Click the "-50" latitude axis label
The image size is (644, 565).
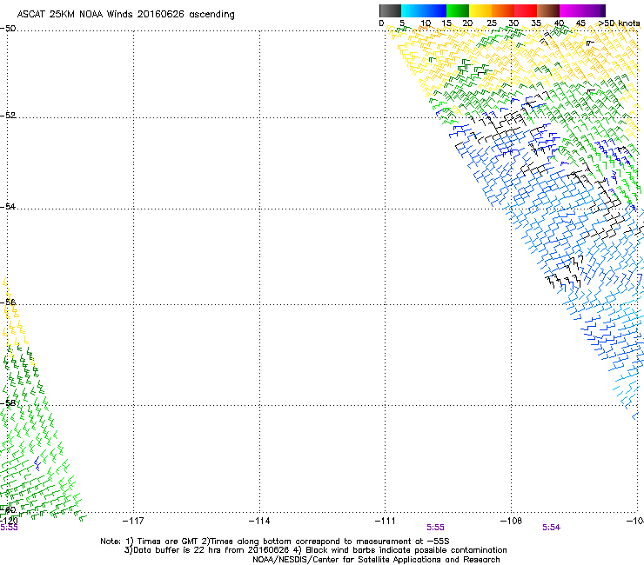pos(8,29)
